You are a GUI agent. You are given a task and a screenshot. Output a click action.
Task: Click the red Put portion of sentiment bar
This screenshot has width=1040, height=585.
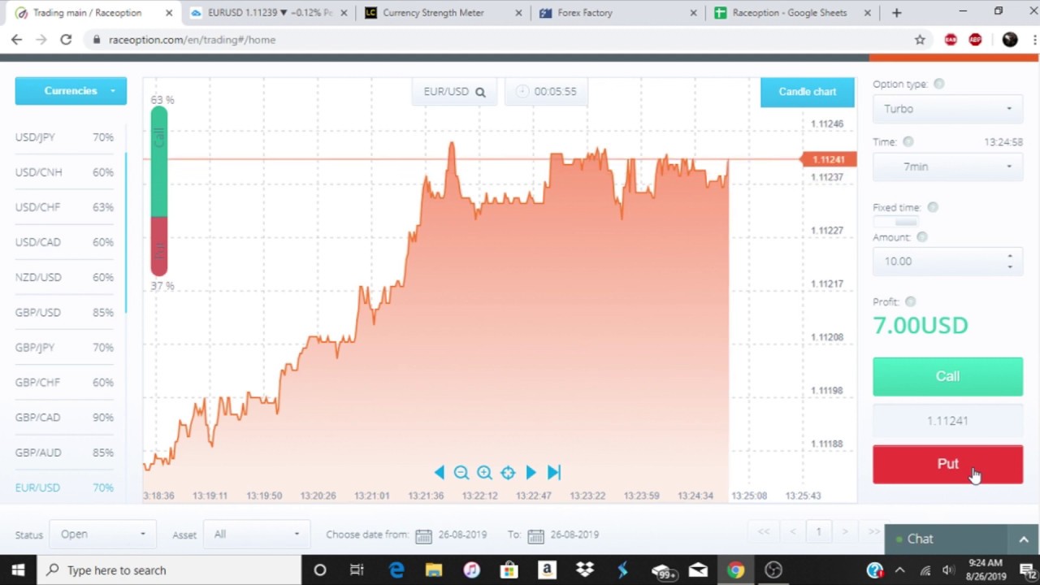click(159, 247)
